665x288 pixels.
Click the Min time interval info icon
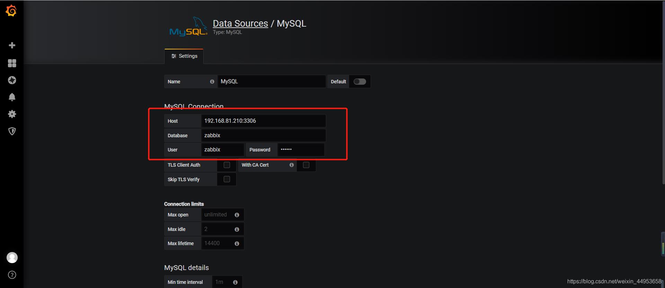pos(235,282)
